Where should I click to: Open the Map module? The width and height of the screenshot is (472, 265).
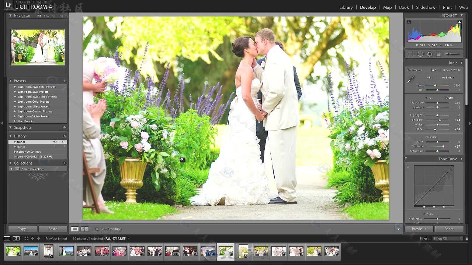click(387, 7)
